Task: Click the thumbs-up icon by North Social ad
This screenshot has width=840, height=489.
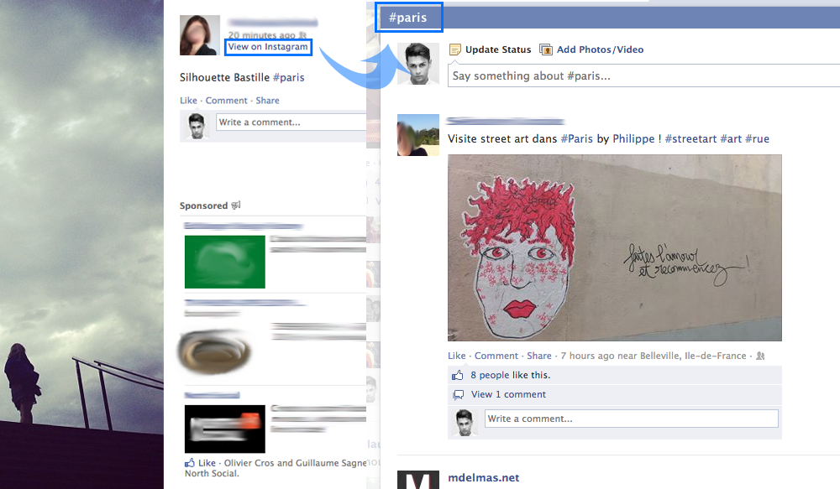Action: pyautogui.click(x=190, y=463)
